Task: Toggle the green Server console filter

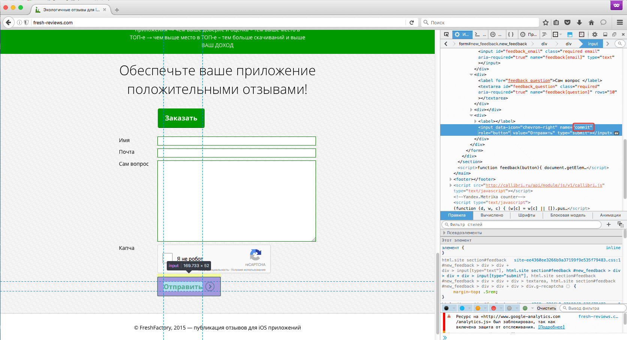Action: 525,308
